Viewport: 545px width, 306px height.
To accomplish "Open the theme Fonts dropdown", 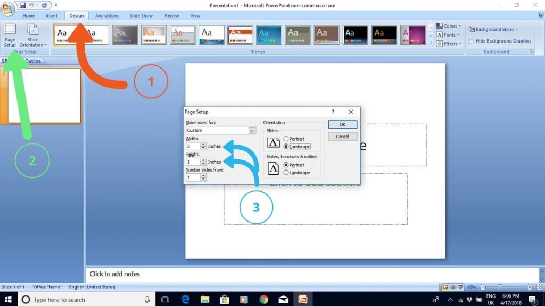I will (448, 35).
